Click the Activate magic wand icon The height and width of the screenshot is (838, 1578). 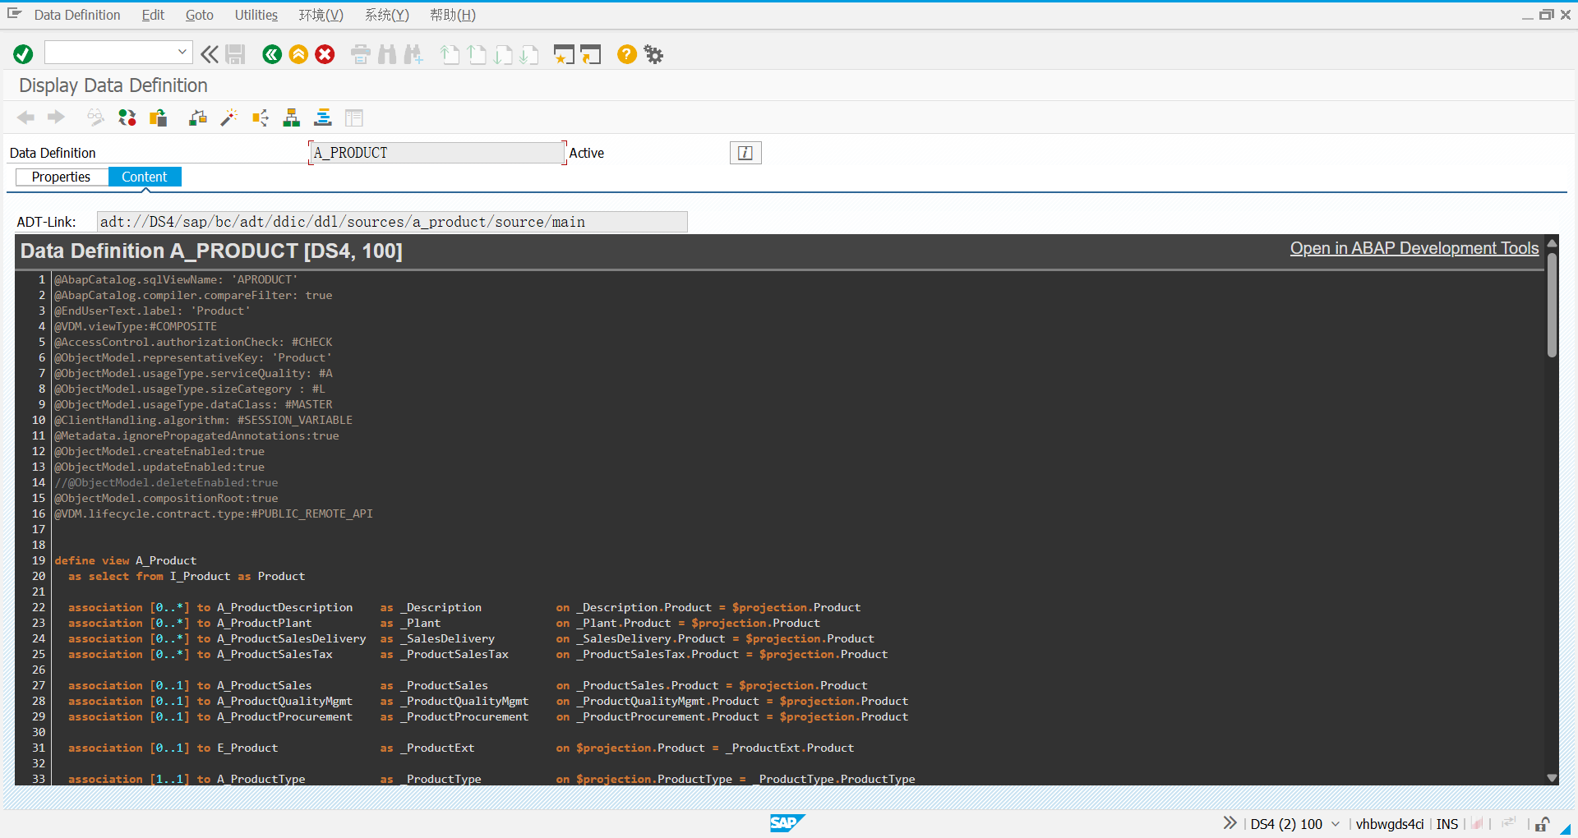pos(229,117)
